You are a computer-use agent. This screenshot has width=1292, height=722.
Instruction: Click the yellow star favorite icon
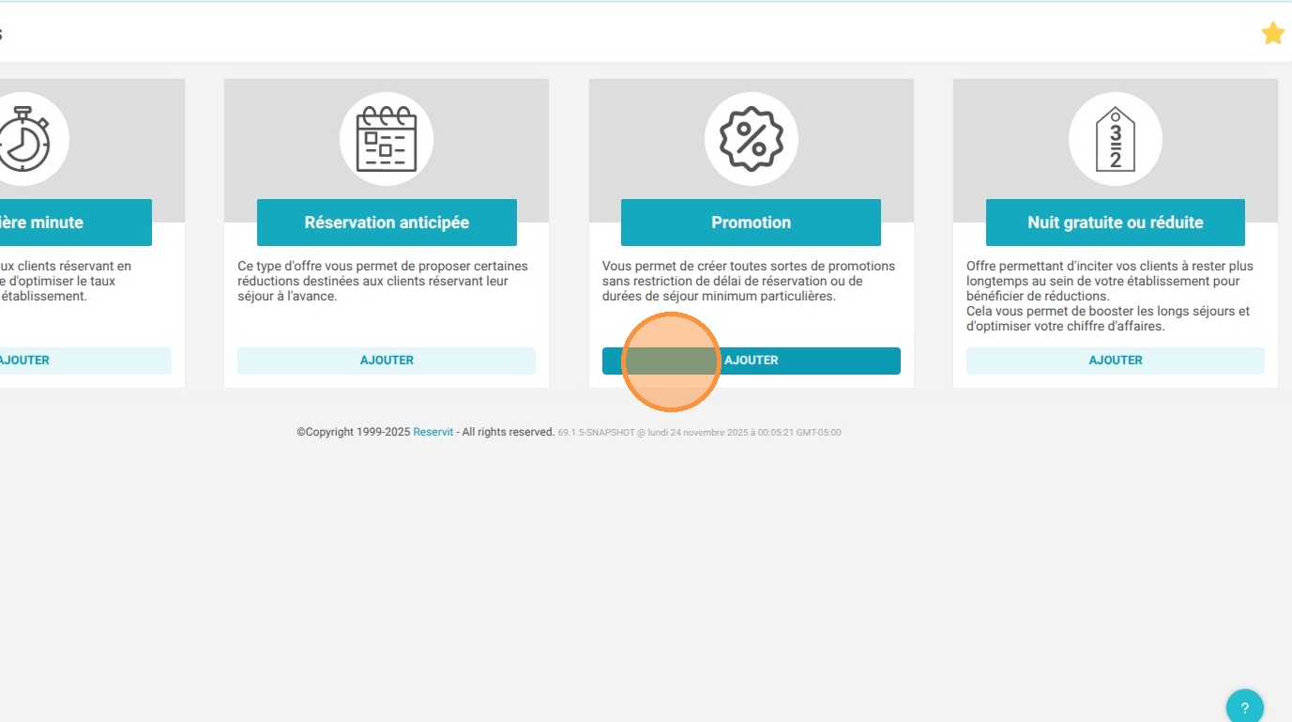tap(1272, 34)
